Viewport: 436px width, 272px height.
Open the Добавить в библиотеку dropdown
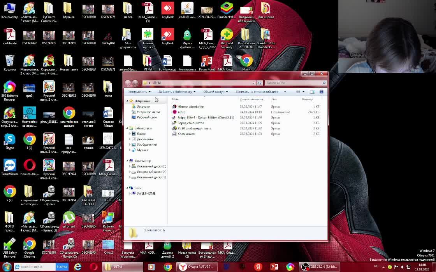tap(177, 92)
